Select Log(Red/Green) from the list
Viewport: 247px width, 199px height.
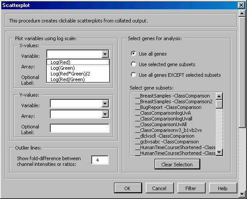(78, 79)
